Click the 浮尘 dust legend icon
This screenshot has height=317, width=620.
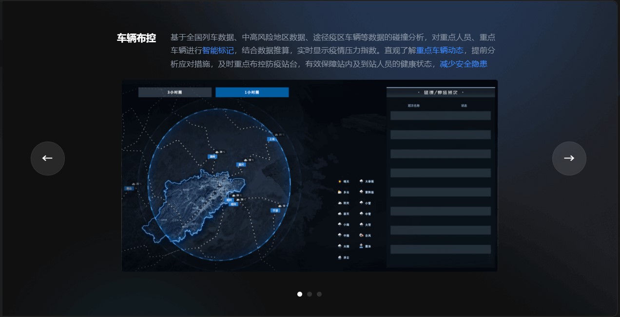point(340,257)
